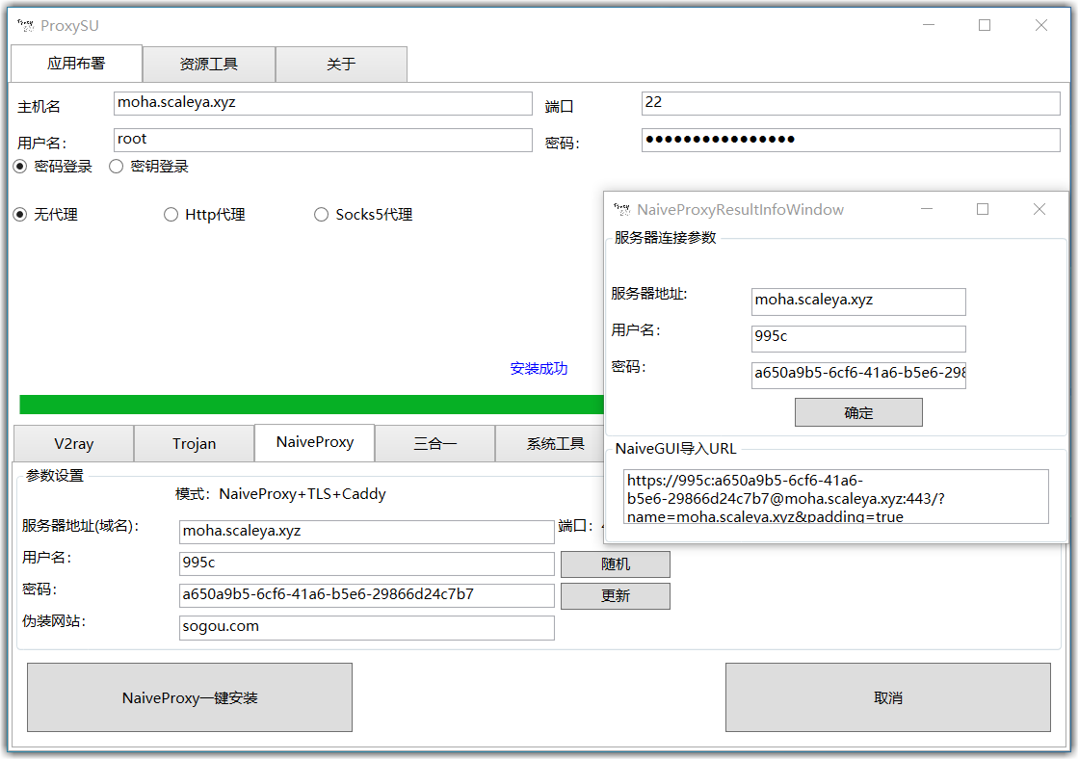Select the V2ray tab
Image resolution: width=1079 pixels, height=760 pixels.
pos(73,443)
